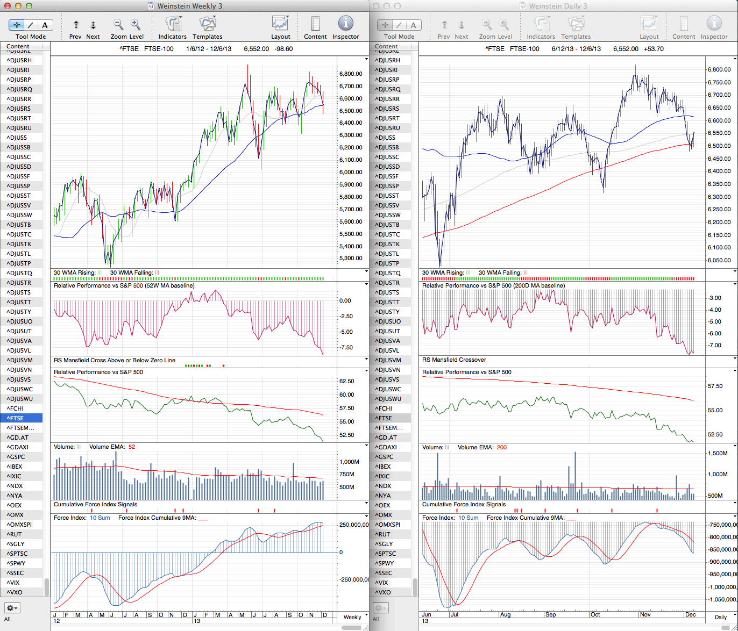The image size is (738, 631).
Task: Open the Indicators icon in the Weekly window
Action: coord(173,24)
